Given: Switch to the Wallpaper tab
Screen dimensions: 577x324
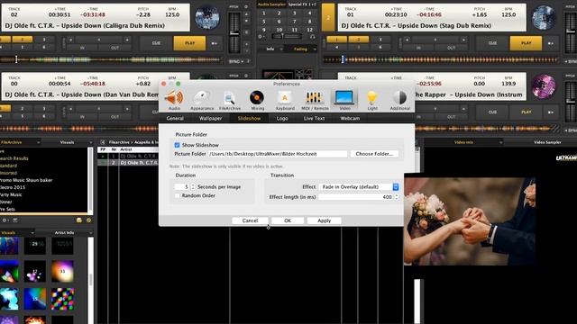Looking at the screenshot, I should coord(210,118).
